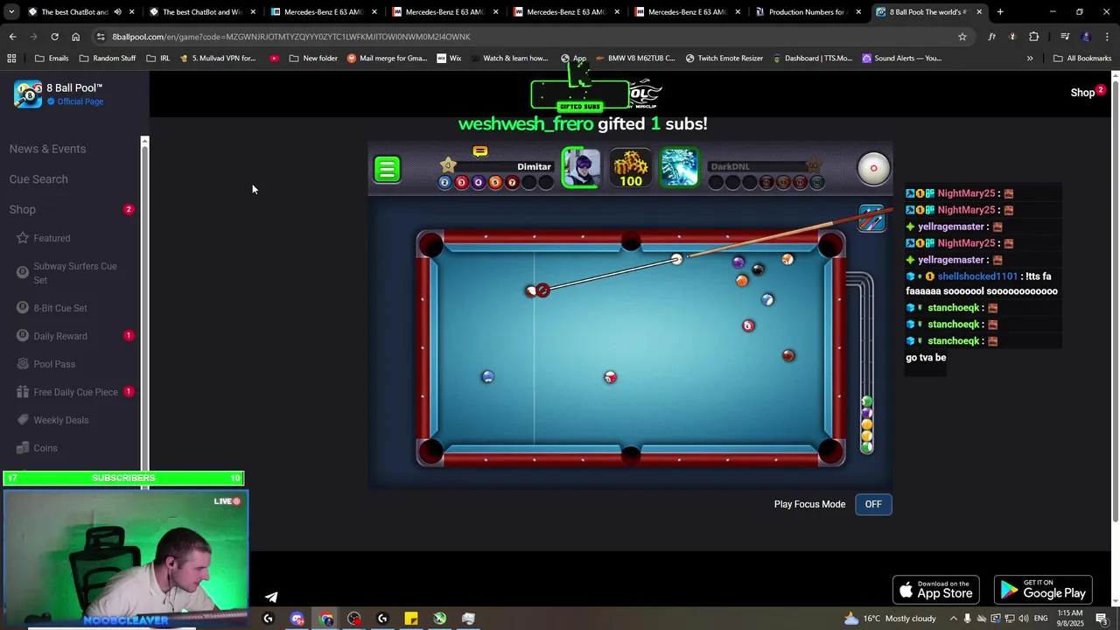Open the yellow chat bubble above Dimitar
Screen dimensions: 1120x630
point(479,151)
